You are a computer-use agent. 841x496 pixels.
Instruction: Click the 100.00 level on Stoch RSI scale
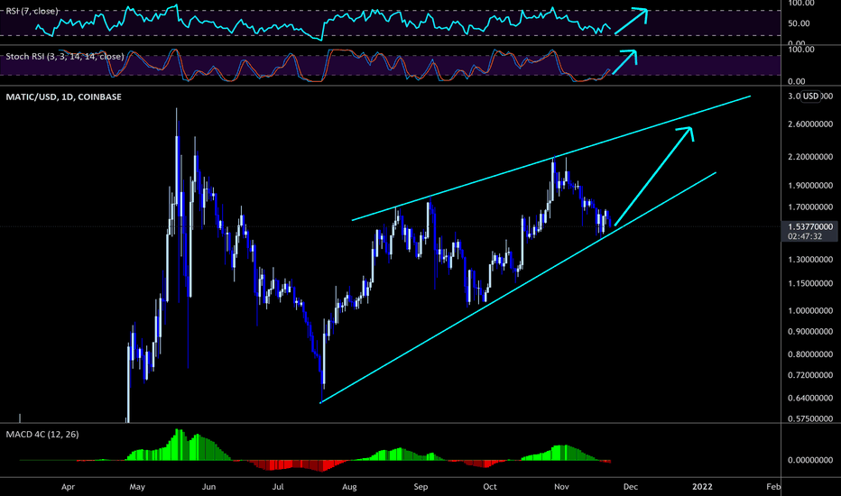(801, 50)
